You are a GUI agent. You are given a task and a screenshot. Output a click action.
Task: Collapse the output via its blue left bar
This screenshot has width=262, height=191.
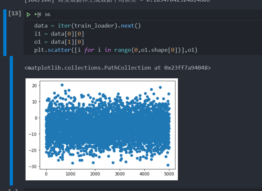[x=11, y=121]
